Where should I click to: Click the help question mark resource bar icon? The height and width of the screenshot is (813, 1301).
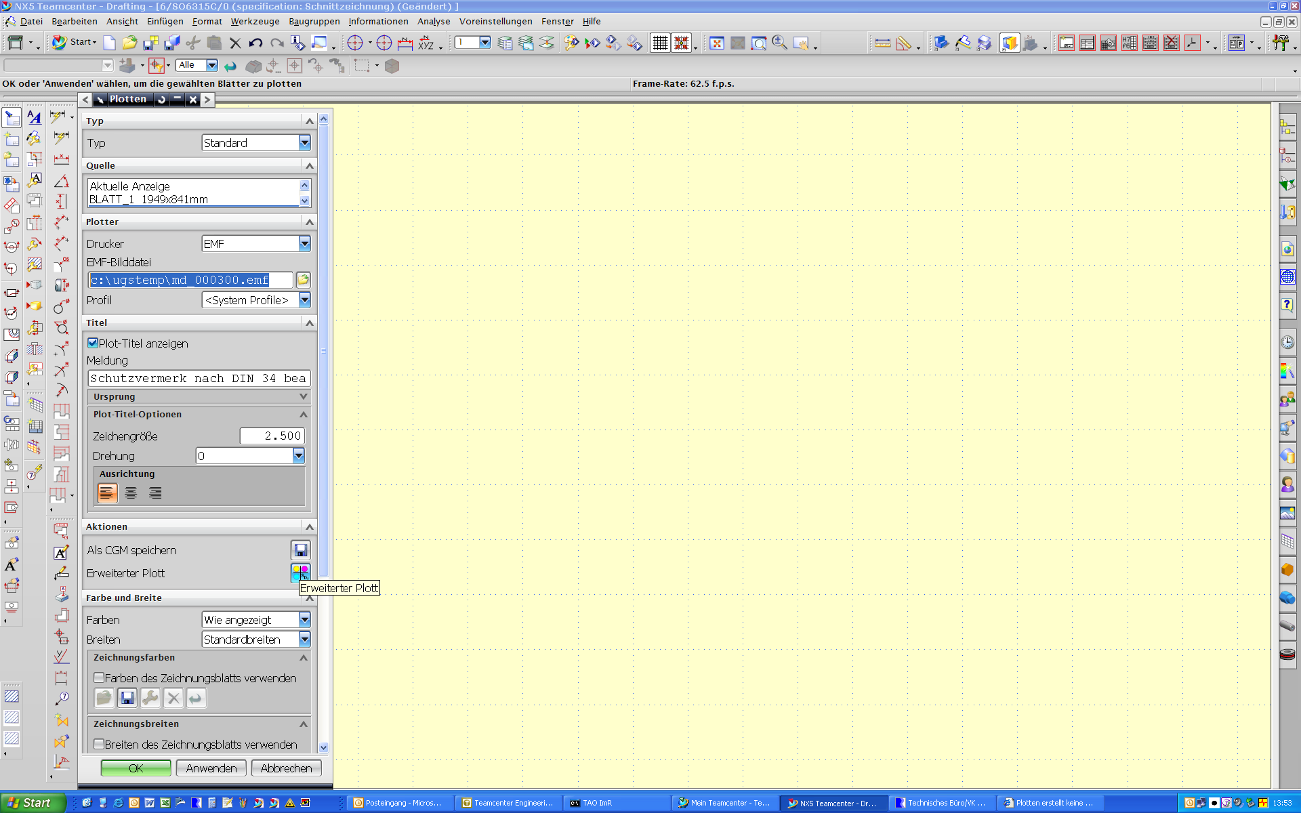coord(1287,305)
